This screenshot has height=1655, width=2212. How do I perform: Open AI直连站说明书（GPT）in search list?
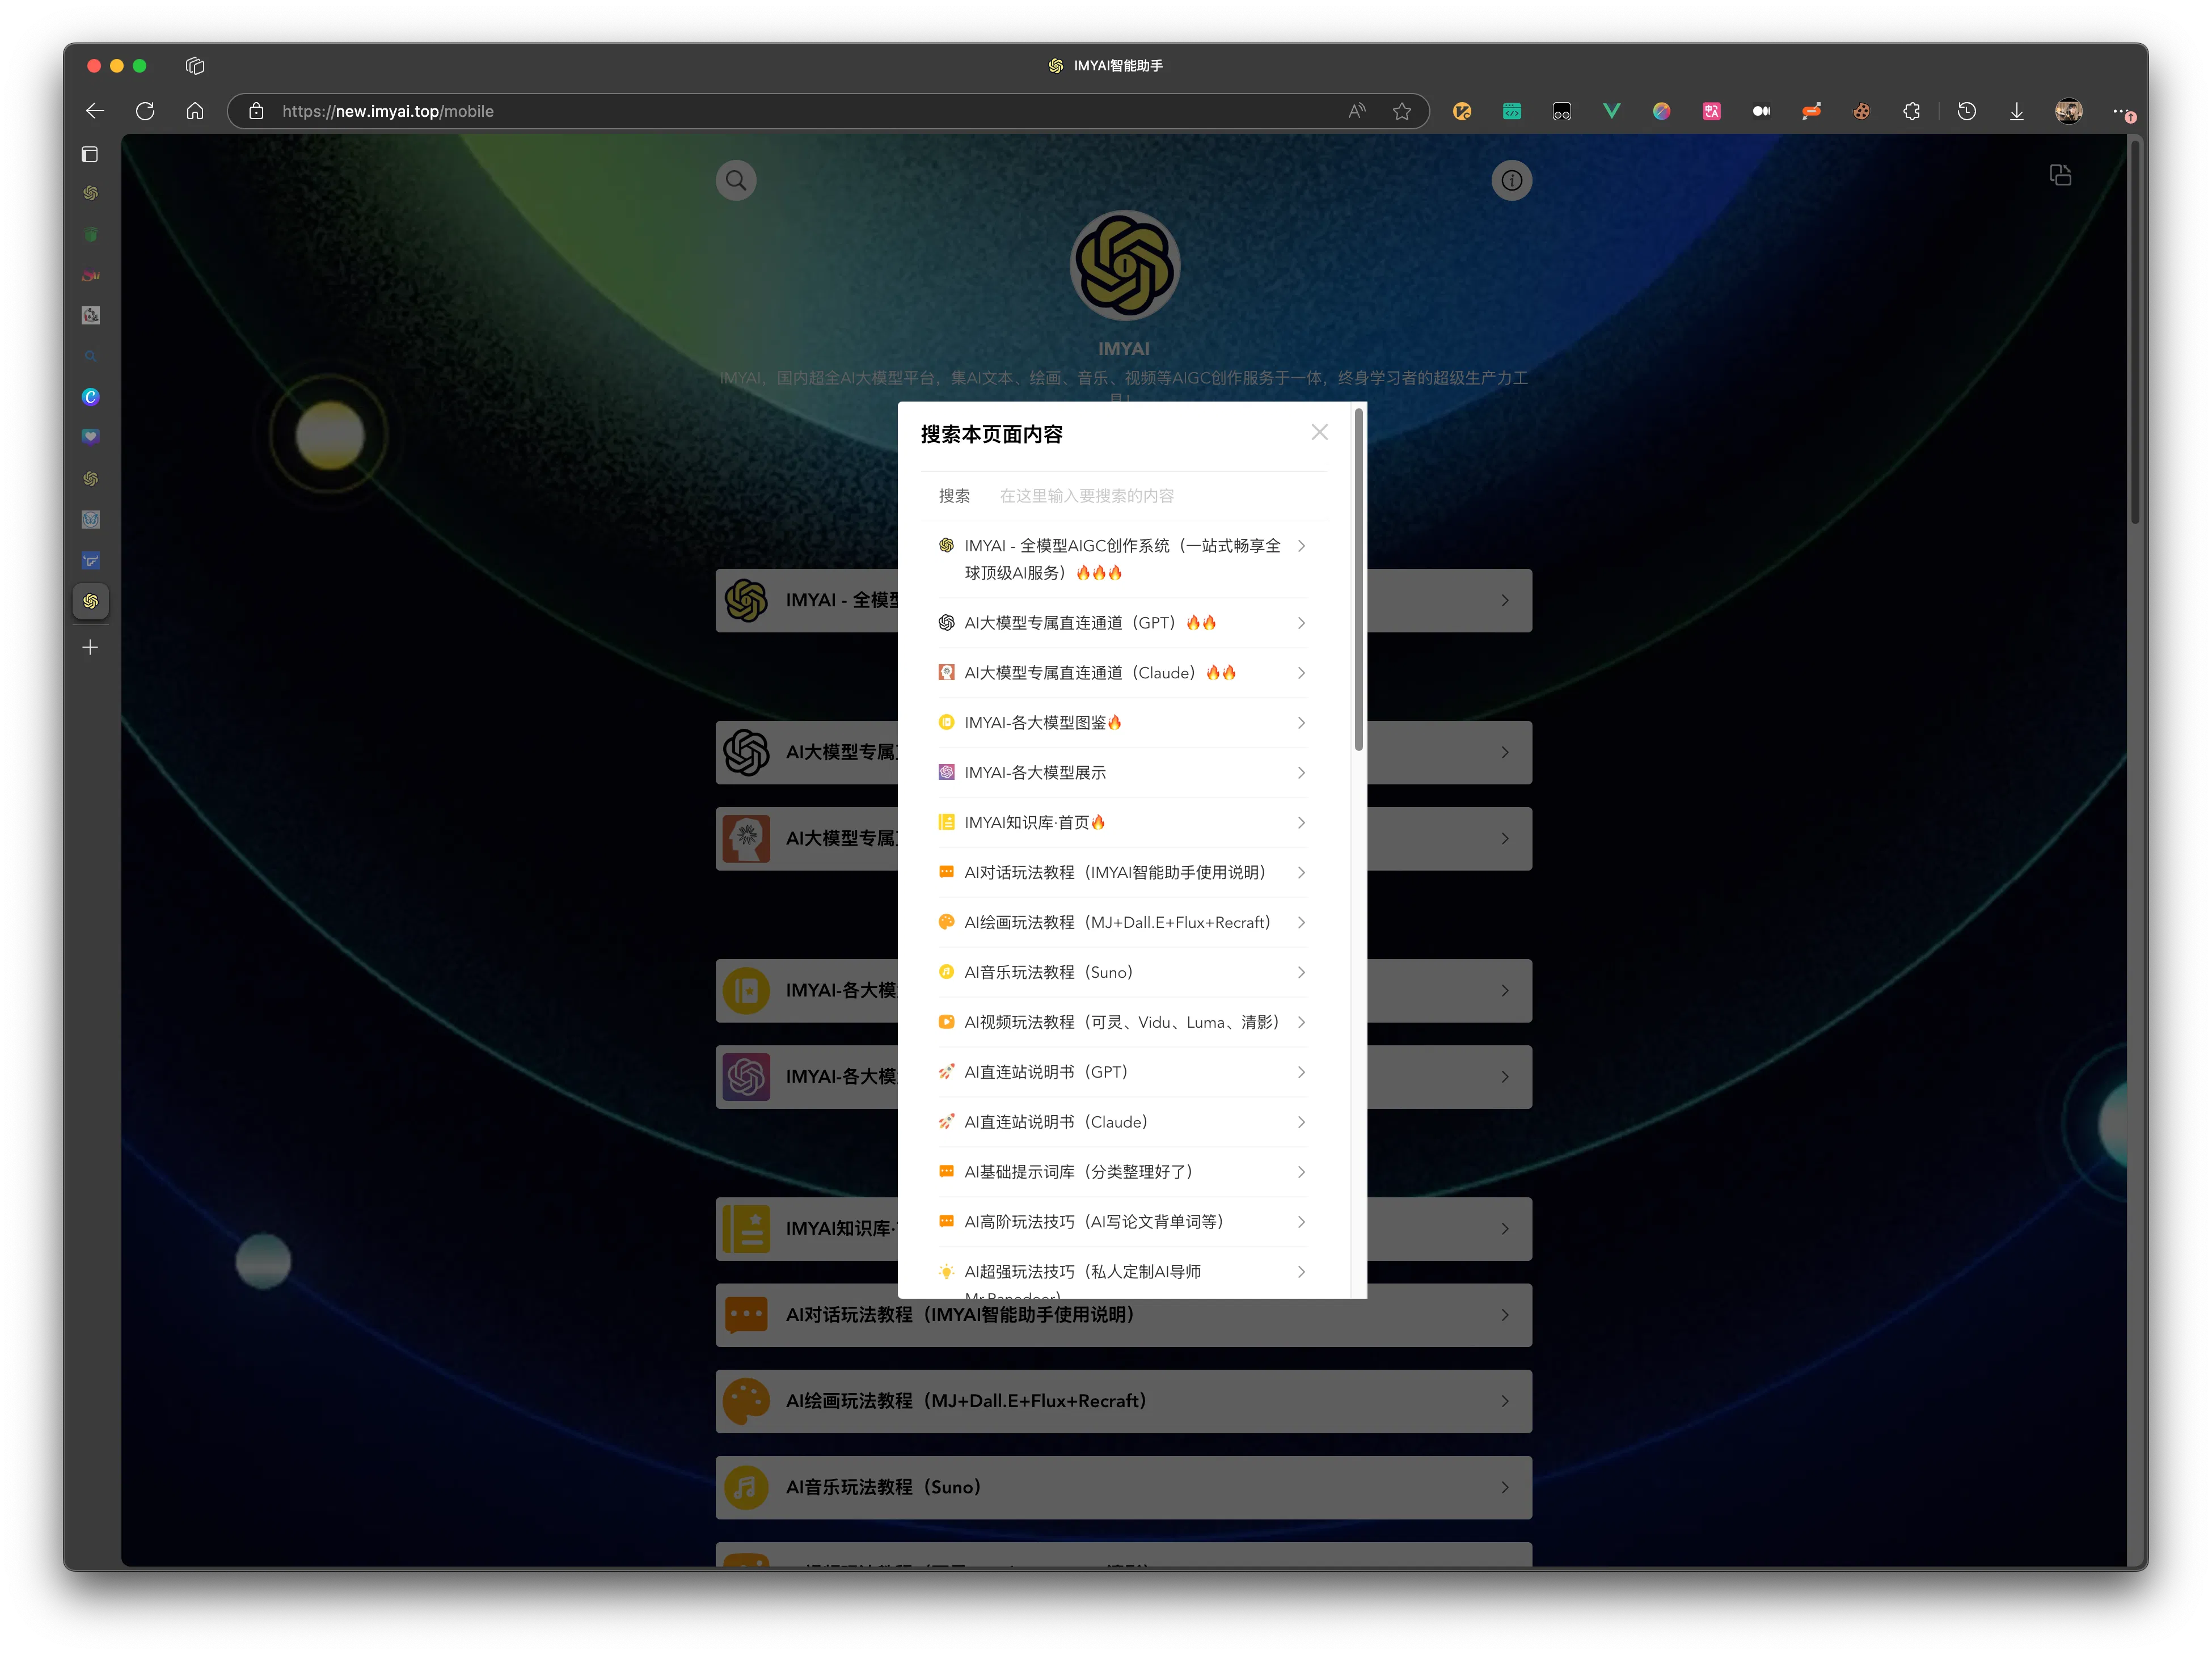[1123, 1072]
